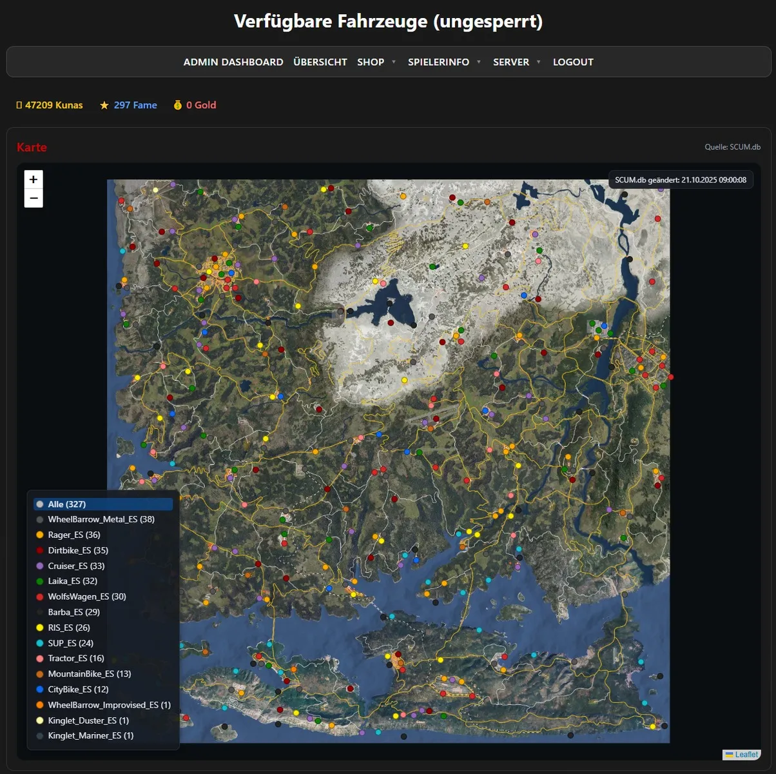Click the cyan SUP_ES legend dot
776x774 pixels.
point(40,643)
